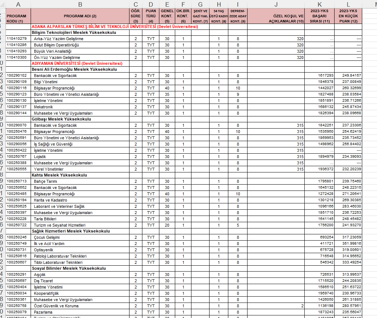Select the 2023-YKS BAŞARI SIRASI (11) header
The image size is (377, 318).
(x=319, y=16)
